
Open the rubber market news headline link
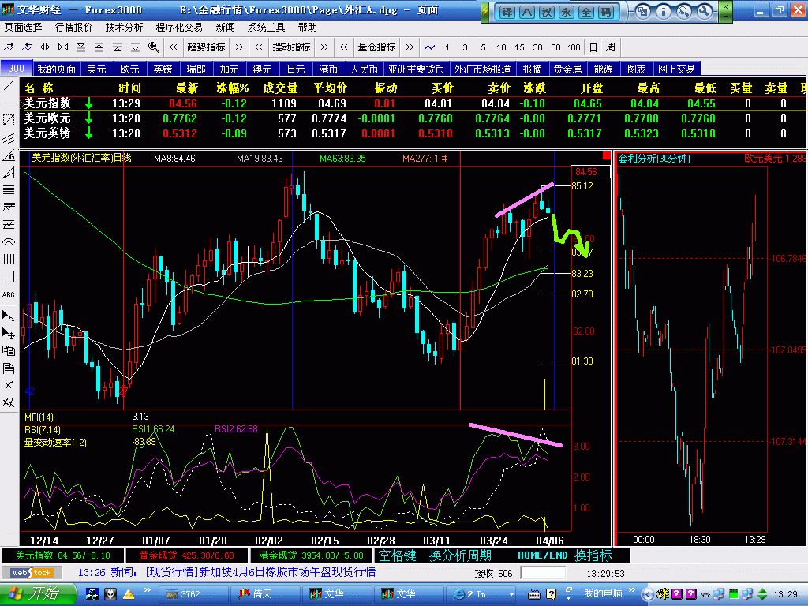pos(260,572)
